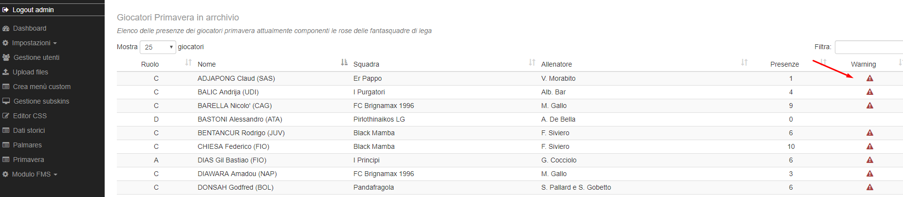Sort by Nome using the sort icon

344,63
